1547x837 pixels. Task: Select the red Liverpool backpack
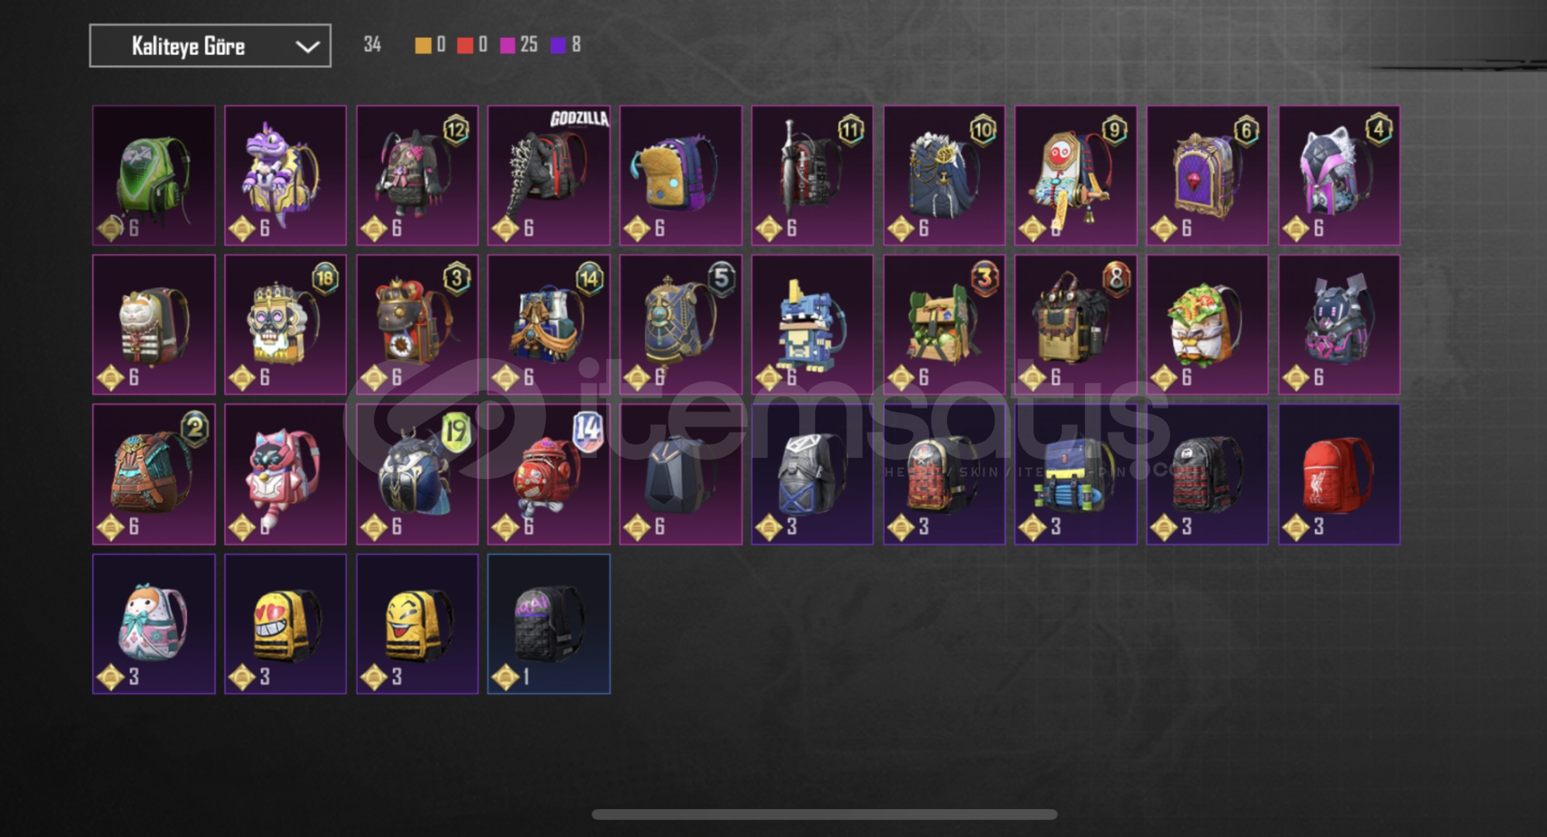click(x=1339, y=474)
